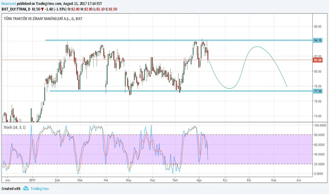Click the high price H:82.80 value
This screenshot has height=194, width=329.
[86, 9]
